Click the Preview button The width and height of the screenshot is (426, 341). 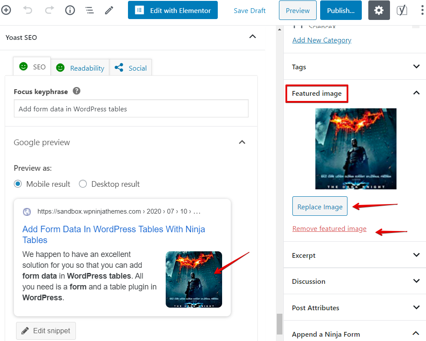pos(298,10)
